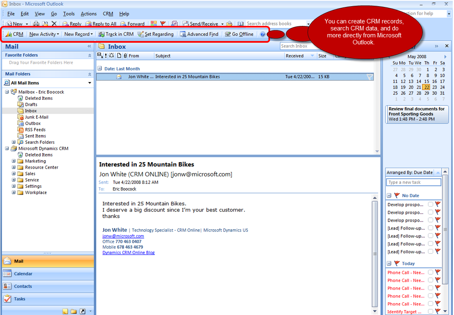Open the Actions menu
This screenshot has width=454, height=315.
point(89,14)
